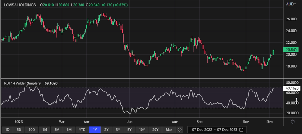This screenshot has width=302, height=134.
Task: Select the 10Y time range
Action: (x=142, y=130)
